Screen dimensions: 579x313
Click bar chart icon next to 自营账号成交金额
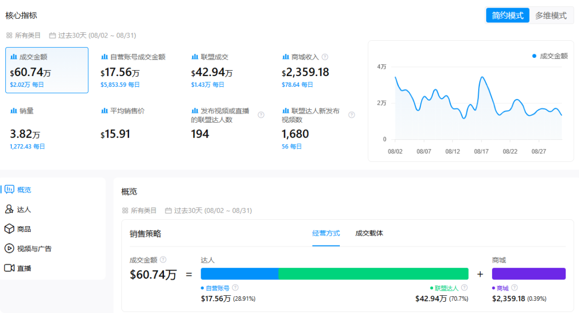point(104,57)
